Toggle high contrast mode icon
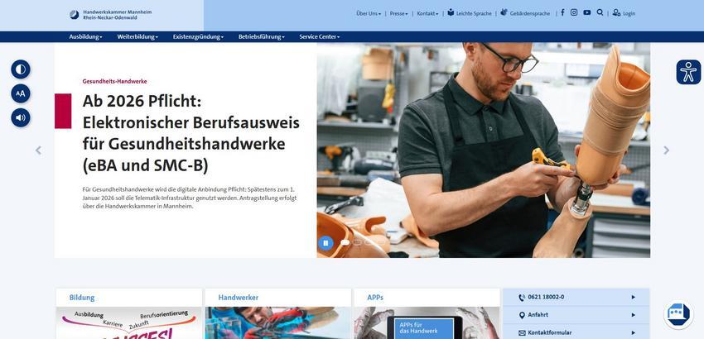Screen dimensions: 704x339 coord(21,69)
